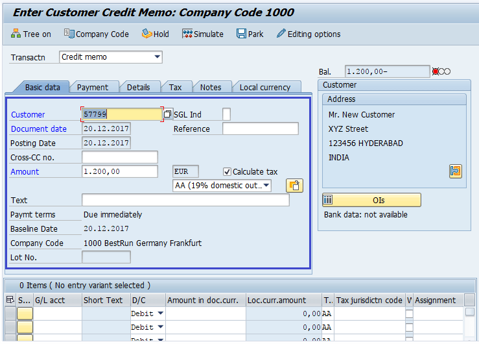Click into the Customer number field

point(122,114)
